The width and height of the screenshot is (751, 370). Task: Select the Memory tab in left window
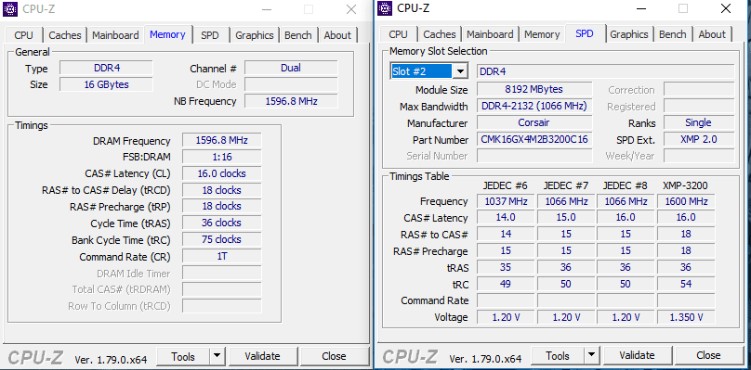point(167,34)
